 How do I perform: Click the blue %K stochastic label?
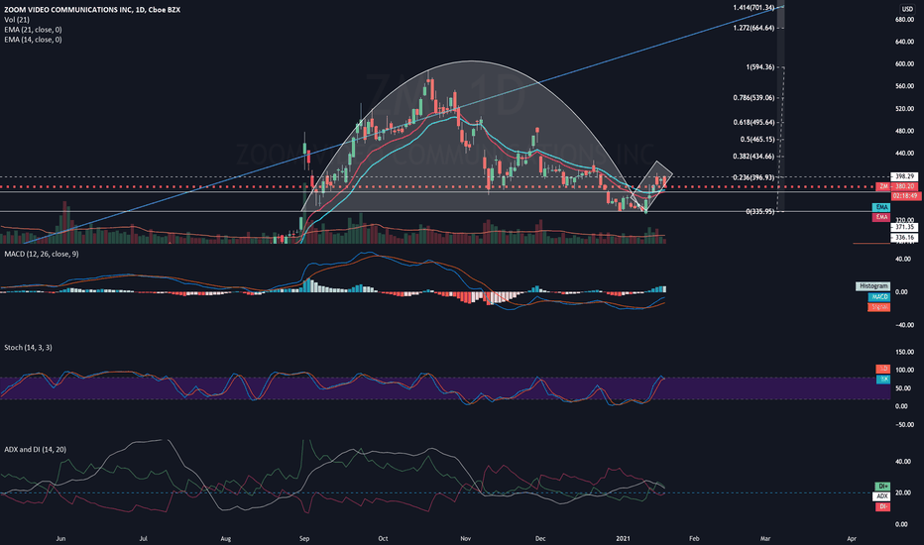pos(882,380)
